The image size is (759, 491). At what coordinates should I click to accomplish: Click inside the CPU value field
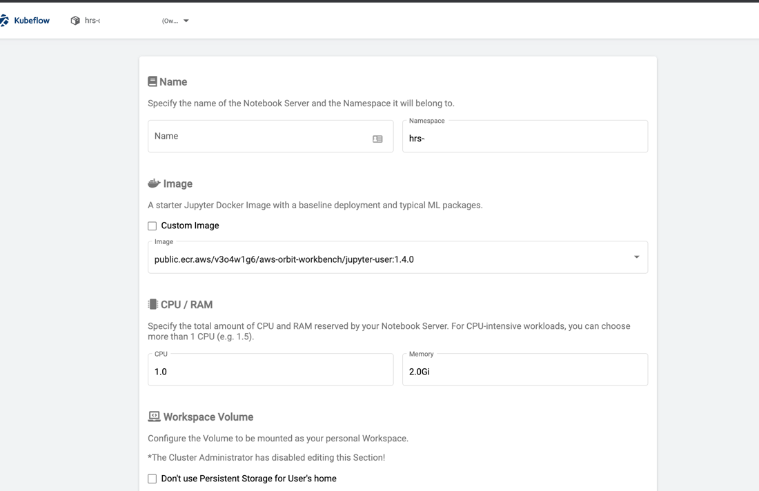(270, 371)
